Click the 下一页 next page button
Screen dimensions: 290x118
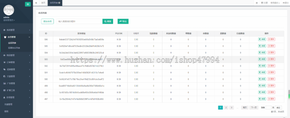pos(254,108)
